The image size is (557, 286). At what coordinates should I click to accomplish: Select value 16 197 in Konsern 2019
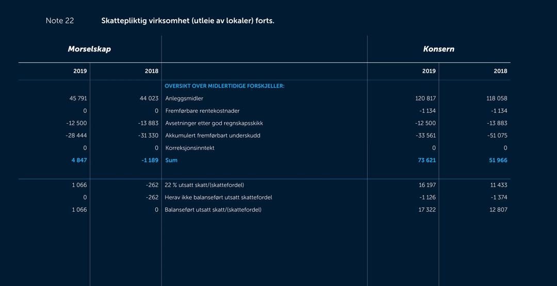[x=427, y=185]
